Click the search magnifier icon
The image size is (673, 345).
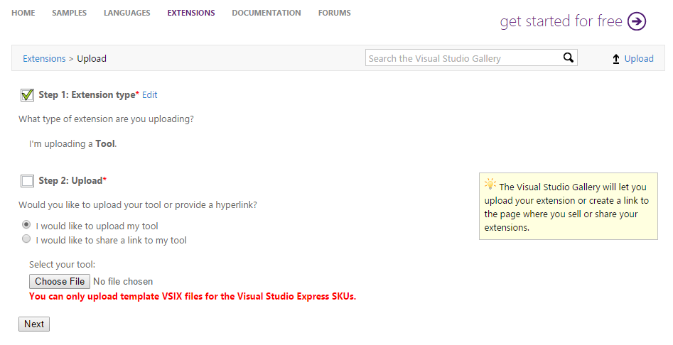click(568, 58)
